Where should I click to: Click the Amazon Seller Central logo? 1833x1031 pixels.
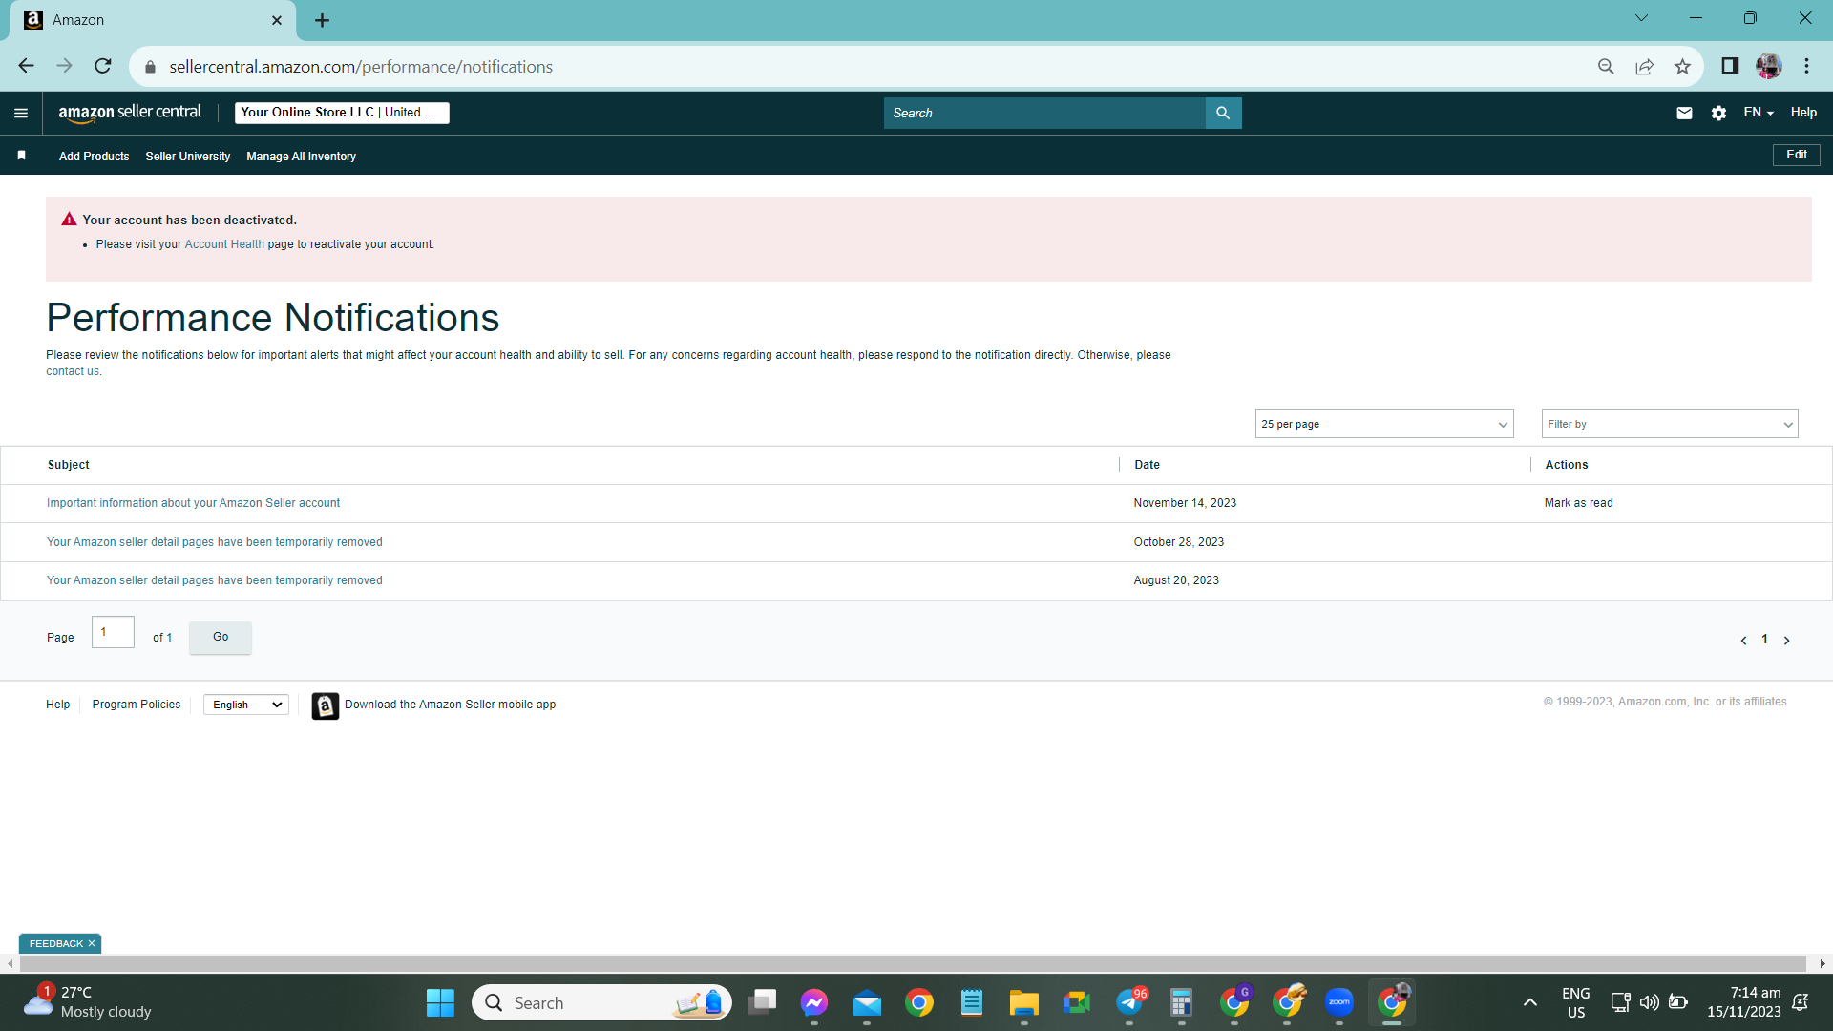(130, 113)
